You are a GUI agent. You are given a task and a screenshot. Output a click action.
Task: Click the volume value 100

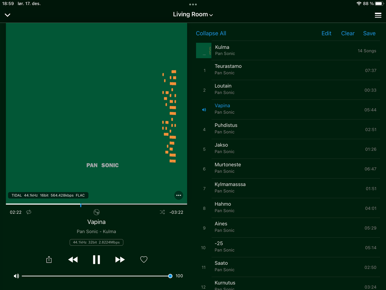179,276
